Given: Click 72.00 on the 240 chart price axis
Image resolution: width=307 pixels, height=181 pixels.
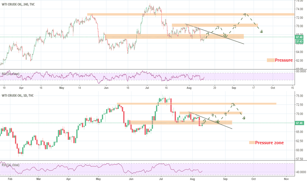Looking at the screenshot, I should point(300,18).
